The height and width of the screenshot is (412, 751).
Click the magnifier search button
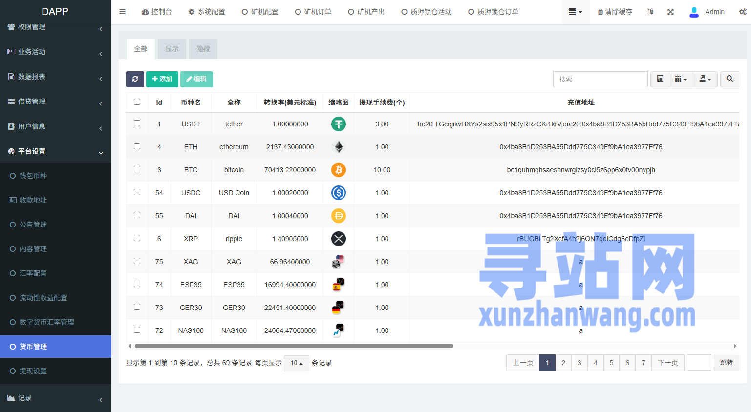[x=730, y=79]
